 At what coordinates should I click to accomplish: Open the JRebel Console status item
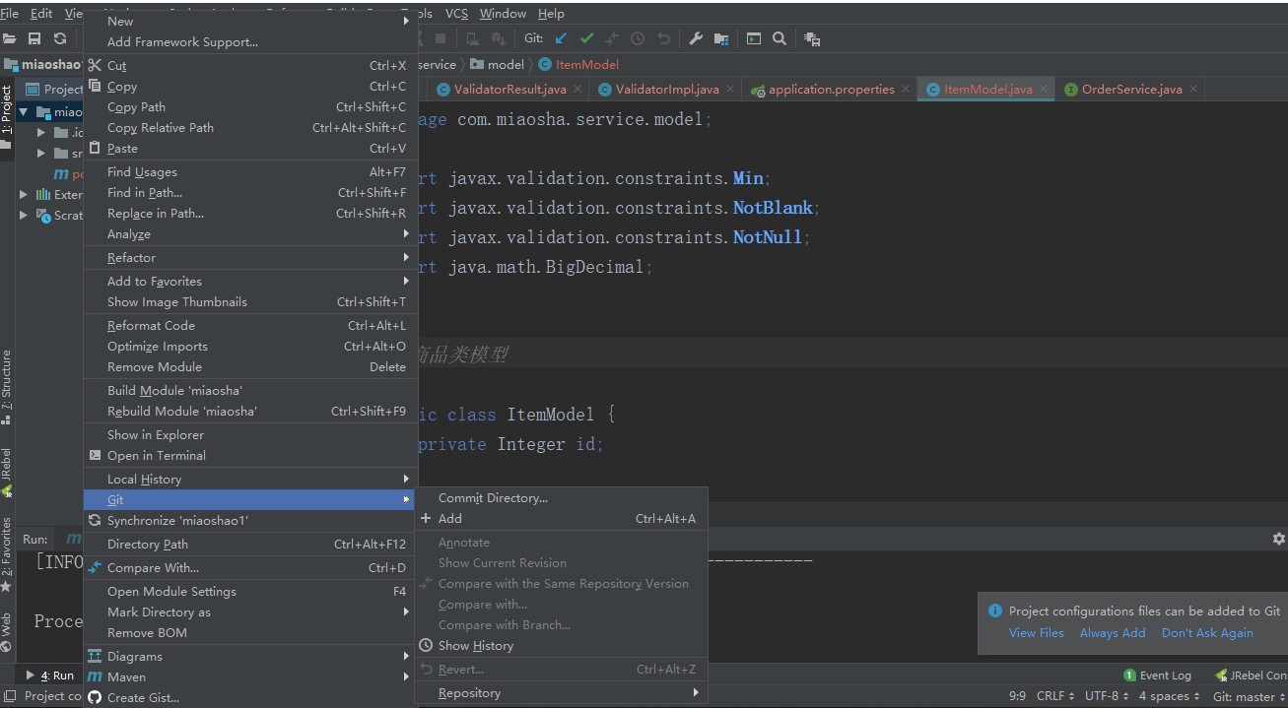pos(1251,676)
